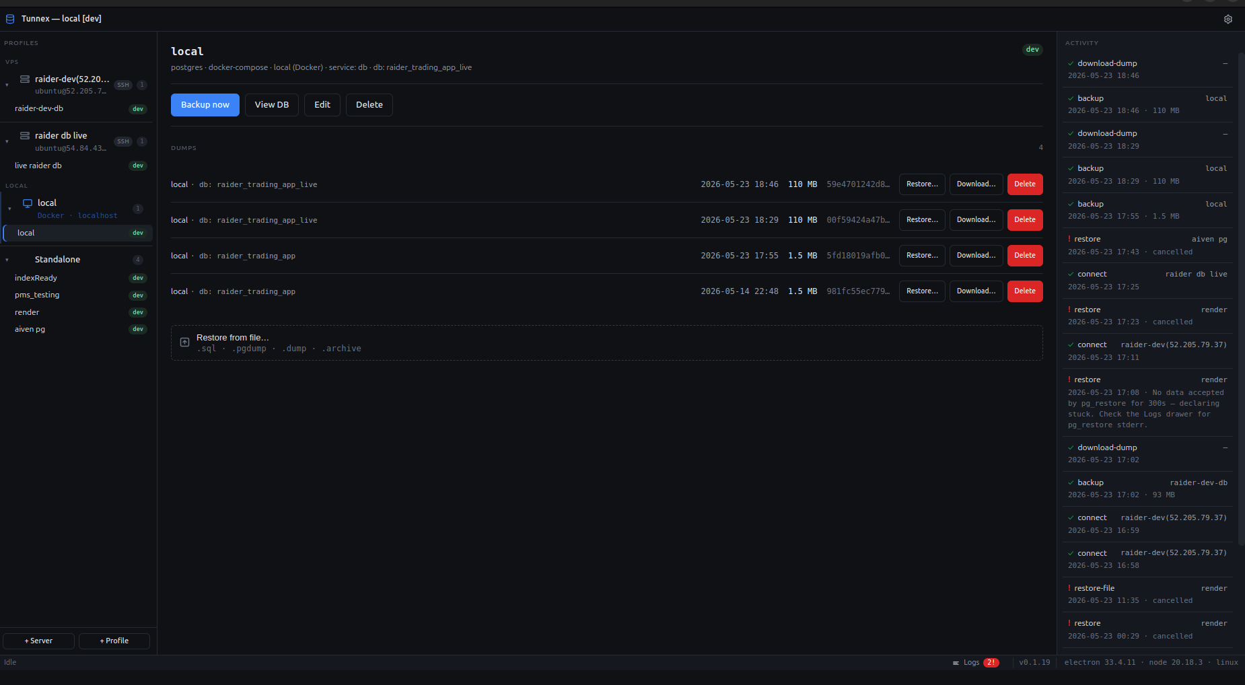Download the 17:55 raider_trading_app dump

click(976, 256)
